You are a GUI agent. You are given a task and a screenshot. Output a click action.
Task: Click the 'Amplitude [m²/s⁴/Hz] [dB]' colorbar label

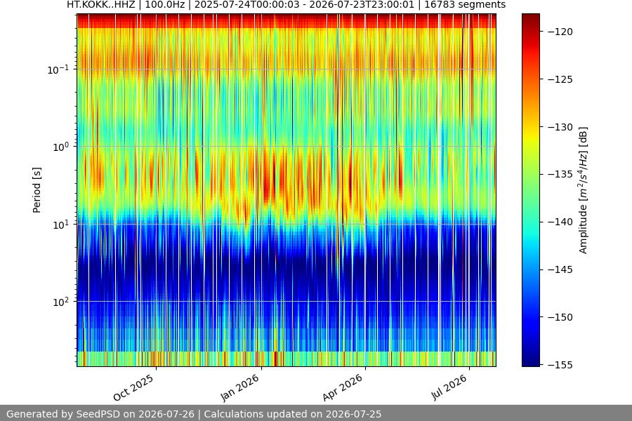pyautogui.click(x=584, y=190)
